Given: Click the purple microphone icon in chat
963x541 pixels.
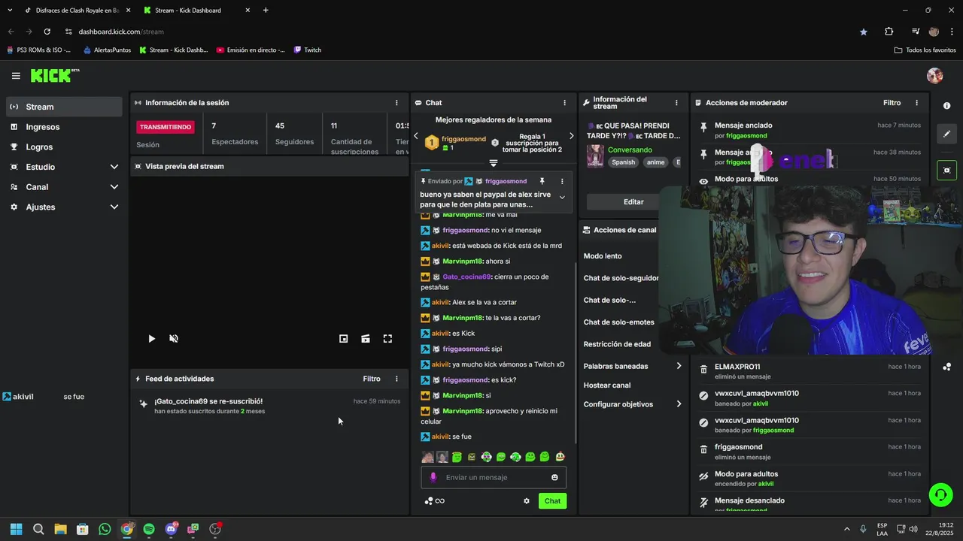Looking at the screenshot, I should pos(433,477).
